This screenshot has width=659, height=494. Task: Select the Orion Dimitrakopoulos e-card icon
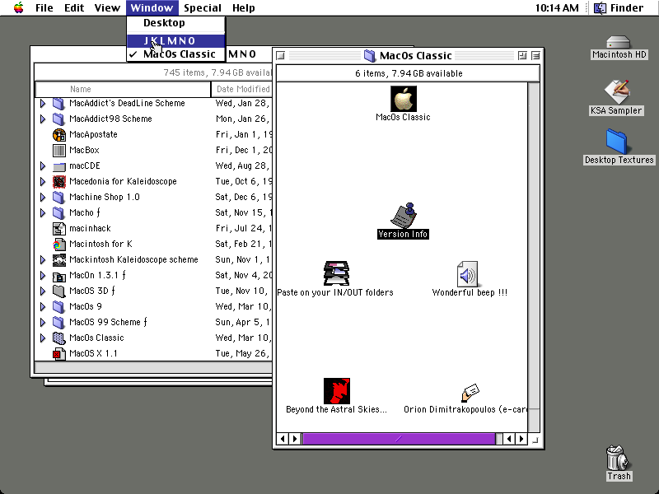tap(470, 394)
